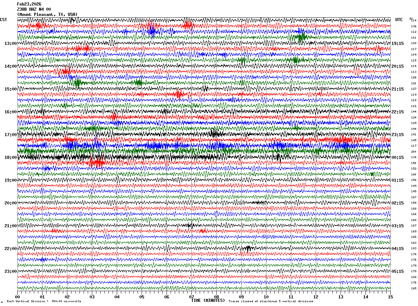Click the '19:00' CST time label
This screenshot has width=418, height=306.
[x=10, y=180]
